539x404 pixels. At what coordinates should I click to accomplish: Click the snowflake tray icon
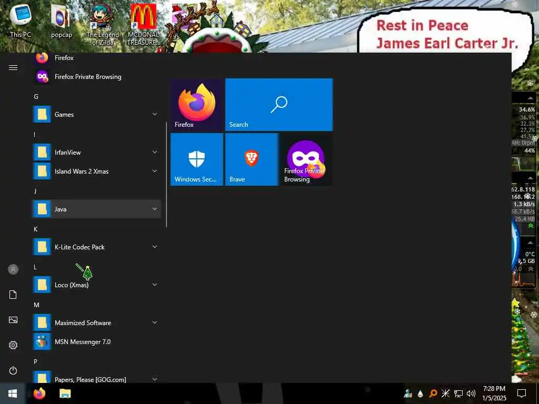[445, 393]
